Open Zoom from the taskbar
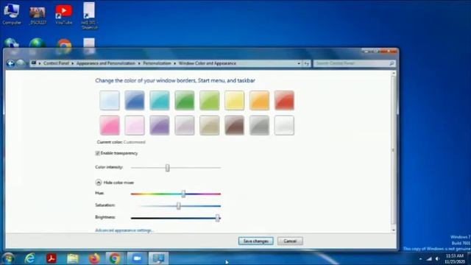The image size is (471, 265). [x=137, y=258]
